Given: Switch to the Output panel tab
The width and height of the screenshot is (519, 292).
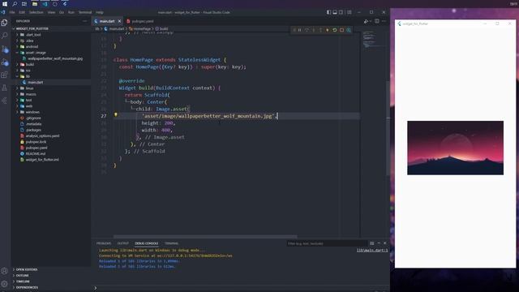Looking at the screenshot, I should point(122,243).
